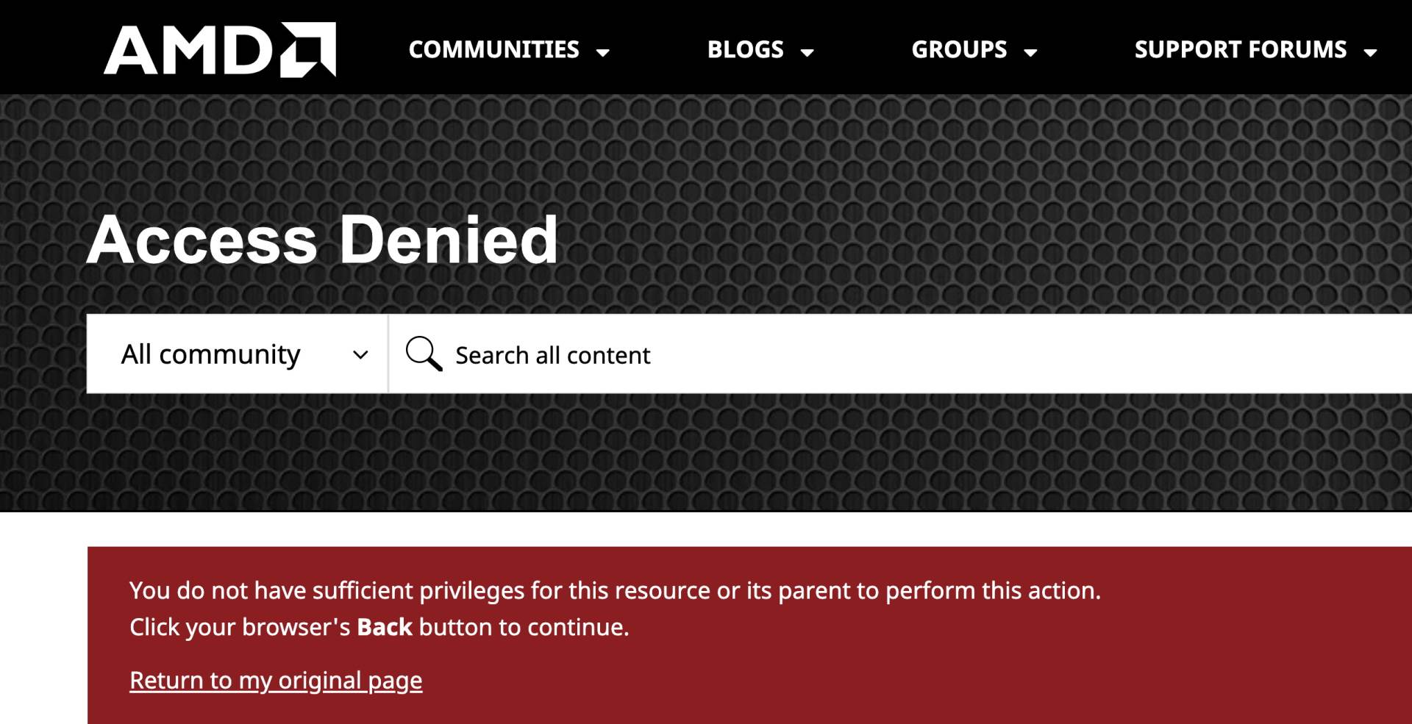Screen dimensions: 1412x724
Task: Click the insufficient privileges error sentence
Action: [x=615, y=590]
